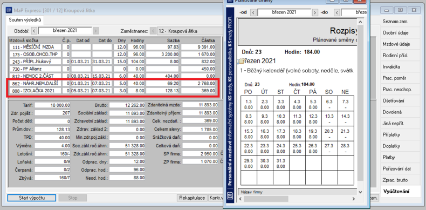Select previous employee arrow beside Zaměstnanec

[x=153, y=31]
